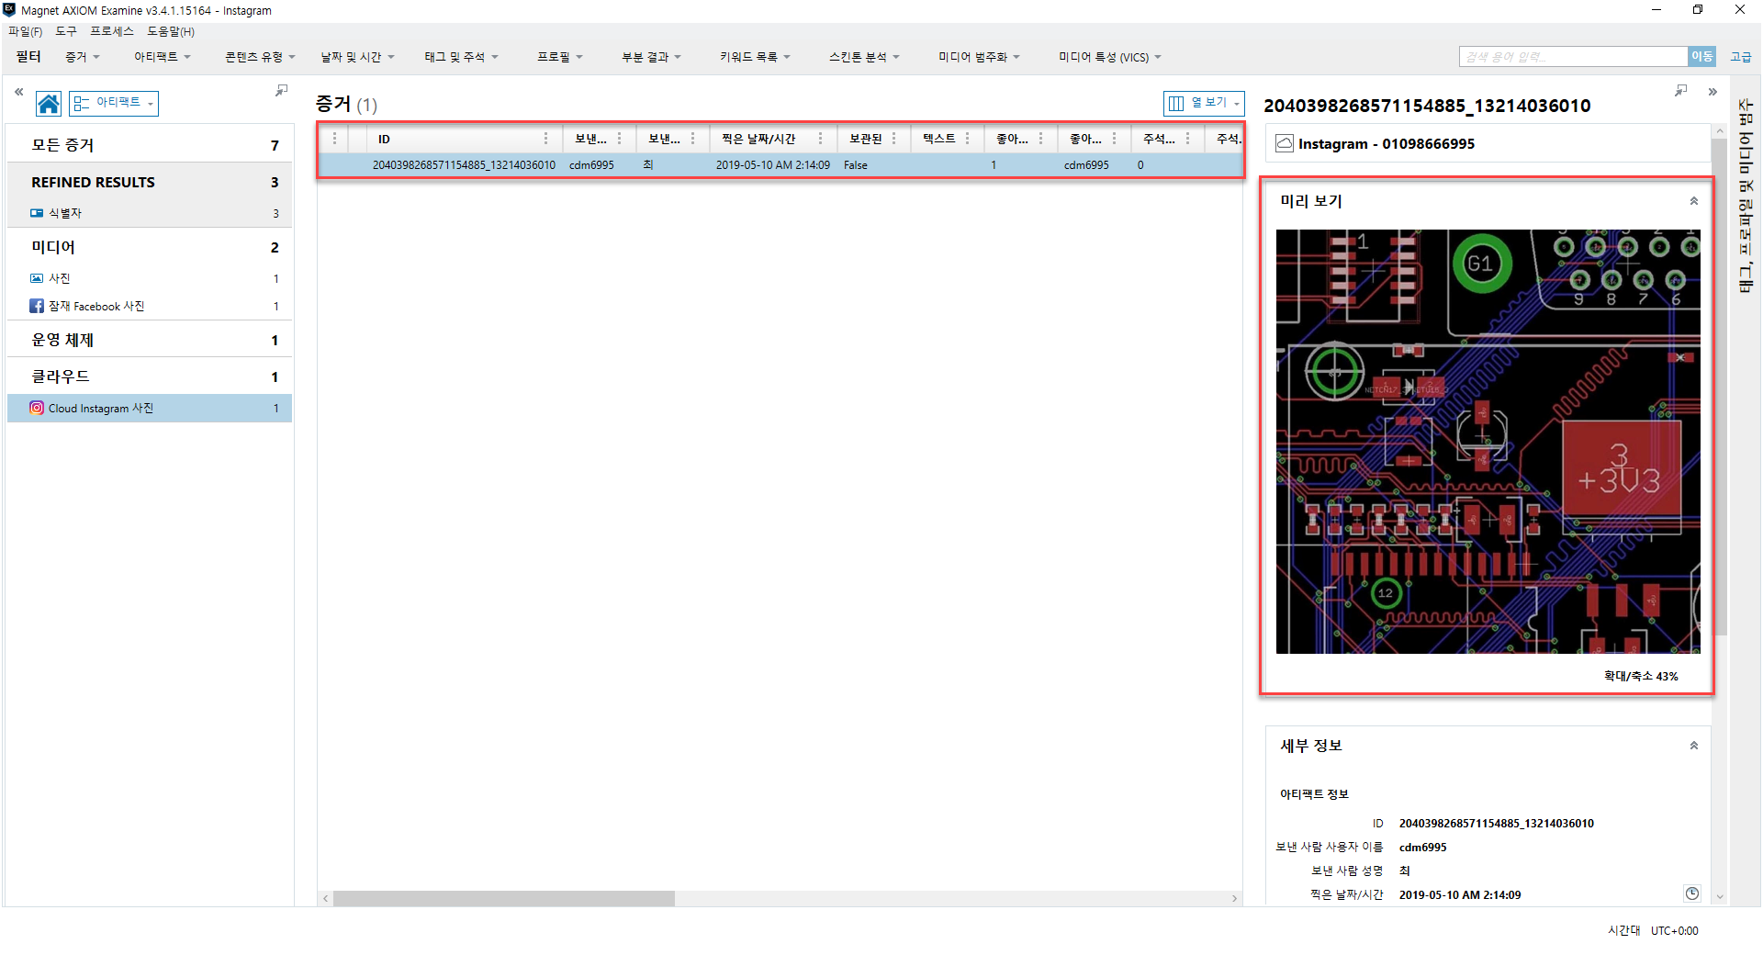Click the 이동 search go button

1701,57
